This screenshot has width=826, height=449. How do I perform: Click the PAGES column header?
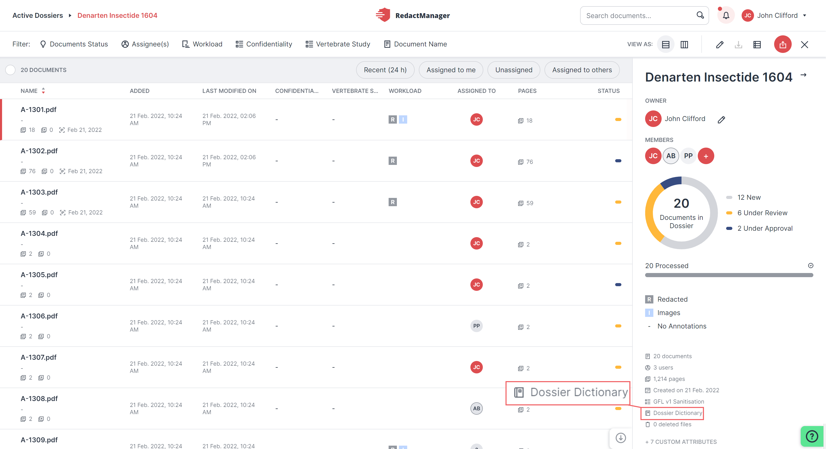527,91
